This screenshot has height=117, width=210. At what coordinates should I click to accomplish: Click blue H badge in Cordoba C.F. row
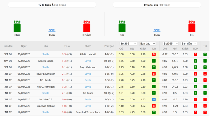pos(154,99)
